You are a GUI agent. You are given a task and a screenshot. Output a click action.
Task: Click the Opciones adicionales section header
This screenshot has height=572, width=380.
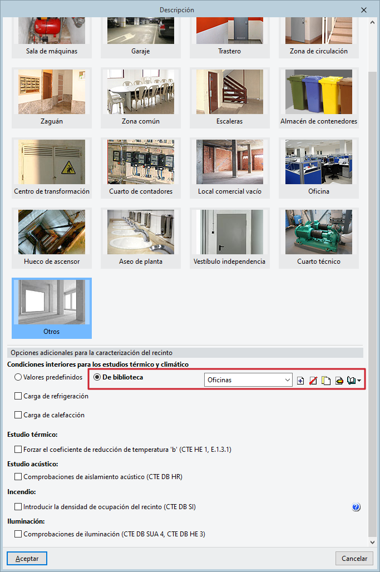pyautogui.click(x=185, y=353)
